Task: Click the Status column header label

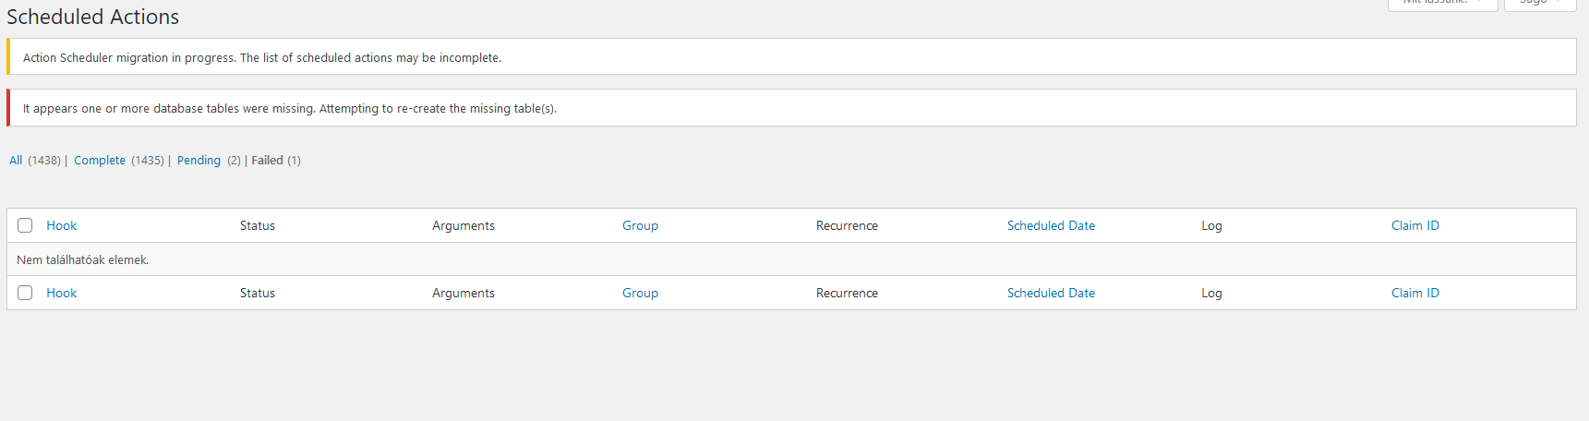Action: pos(258,225)
